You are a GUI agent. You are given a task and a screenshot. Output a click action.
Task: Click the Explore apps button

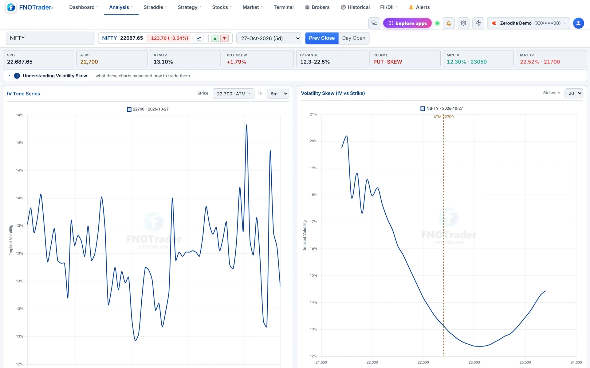tap(407, 23)
